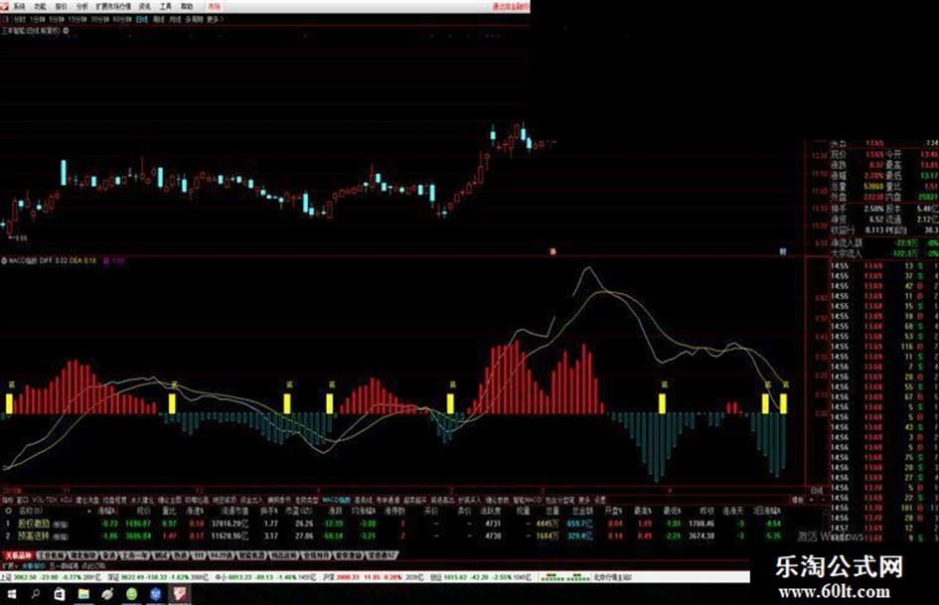Select the KDJ indicator tab
This screenshot has width=939, height=605.
[x=67, y=500]
